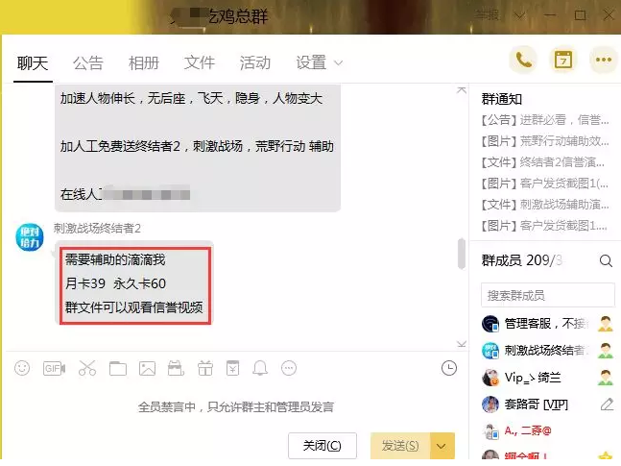Click the chat area vertical scrollbar thumb
The width and height of the screenshot is (621, 466).
point(462,254)
